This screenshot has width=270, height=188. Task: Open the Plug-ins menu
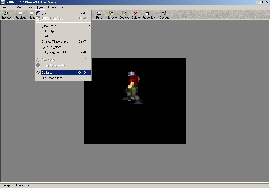51,7
